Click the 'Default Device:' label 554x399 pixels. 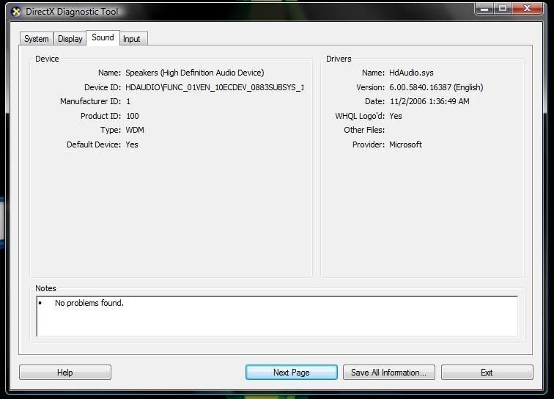click(94, 144)
